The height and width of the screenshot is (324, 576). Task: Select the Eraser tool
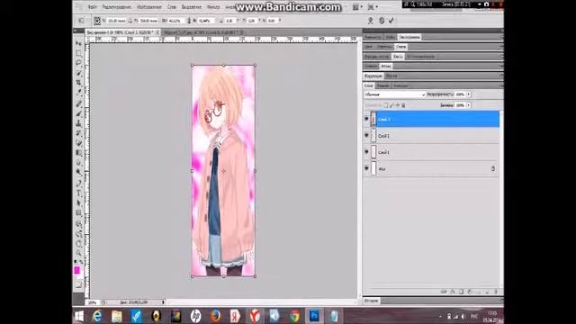pyautogui.click(x=78, y=142)
